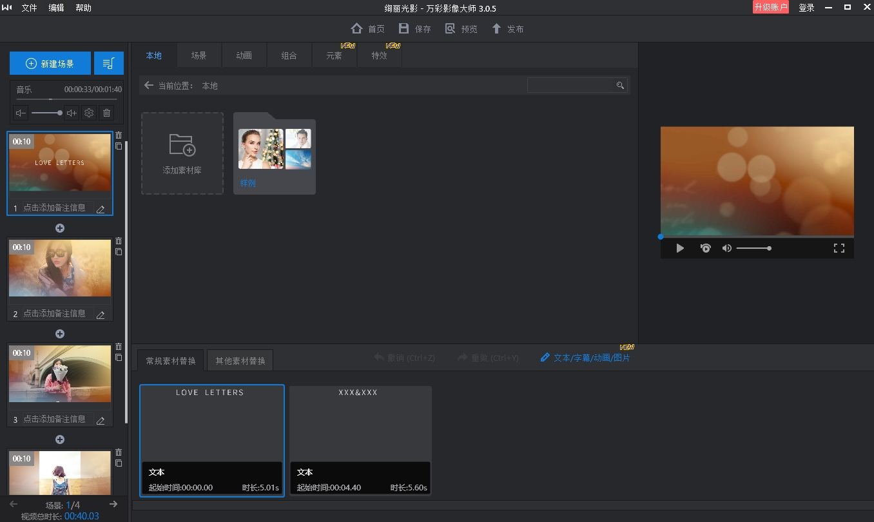Select the LOVE LETTERS scene 1 thumbnail
874x522 pixels.
[x=60, y=162]
